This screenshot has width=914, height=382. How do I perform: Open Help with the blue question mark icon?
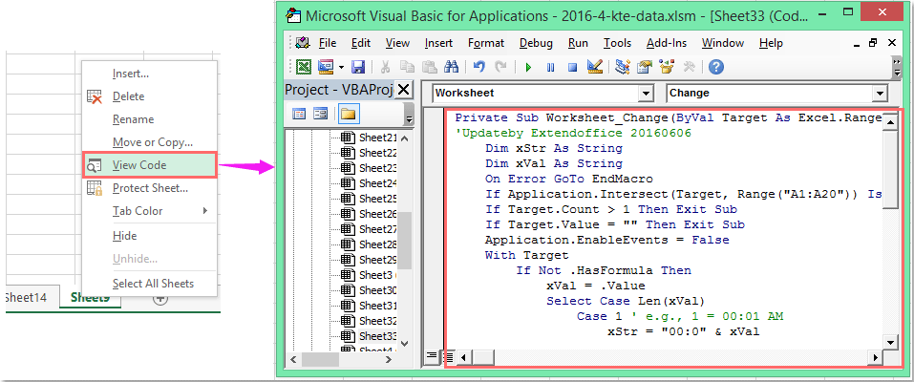point(715,67)
